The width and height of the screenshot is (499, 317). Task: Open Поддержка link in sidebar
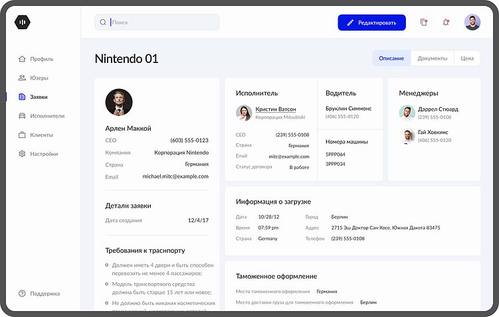point(45,294)
